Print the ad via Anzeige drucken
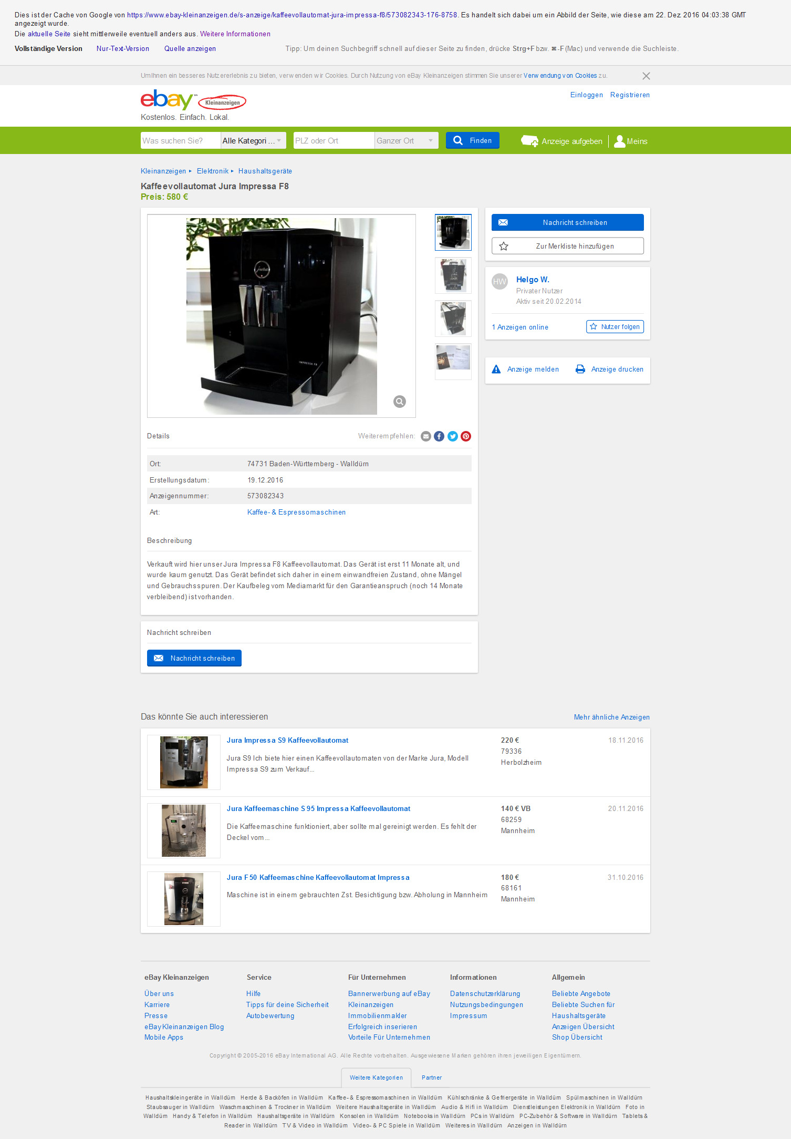Viewport: 791px width, 1139px height. pos(609,370)
